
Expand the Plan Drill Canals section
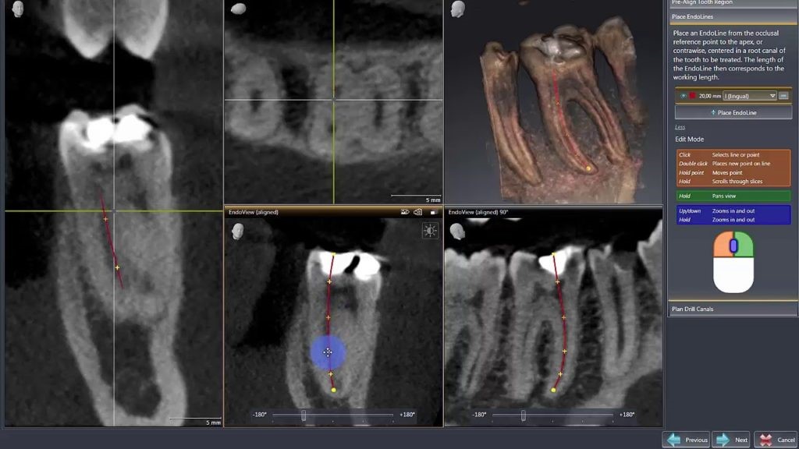pyautogui.click(x=733, y=309)
